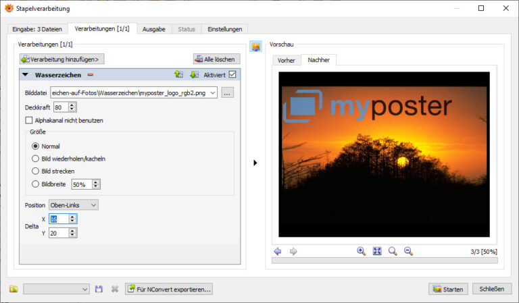Collapse the Wasserzeichen section triangle
Viewport: 519px width, 303px height.
coord(25,75)
